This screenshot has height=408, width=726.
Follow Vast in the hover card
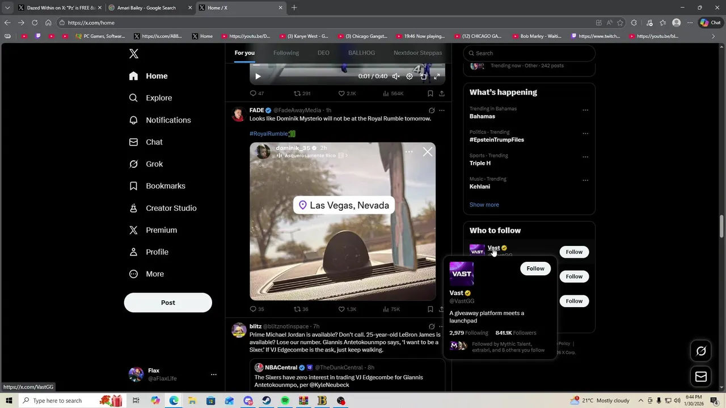(535, 269)
